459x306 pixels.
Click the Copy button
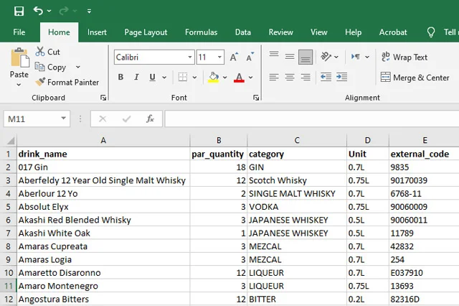[x=51, y=67]
